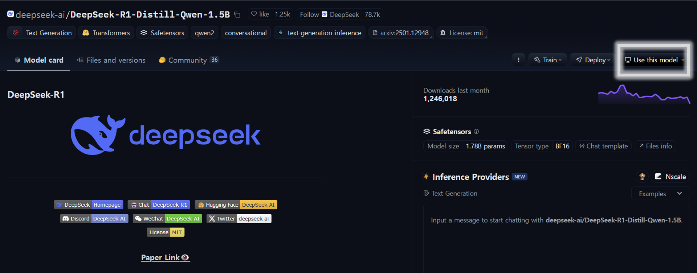
Task: Select the Text Generation tag
Action: pos(41,33)
